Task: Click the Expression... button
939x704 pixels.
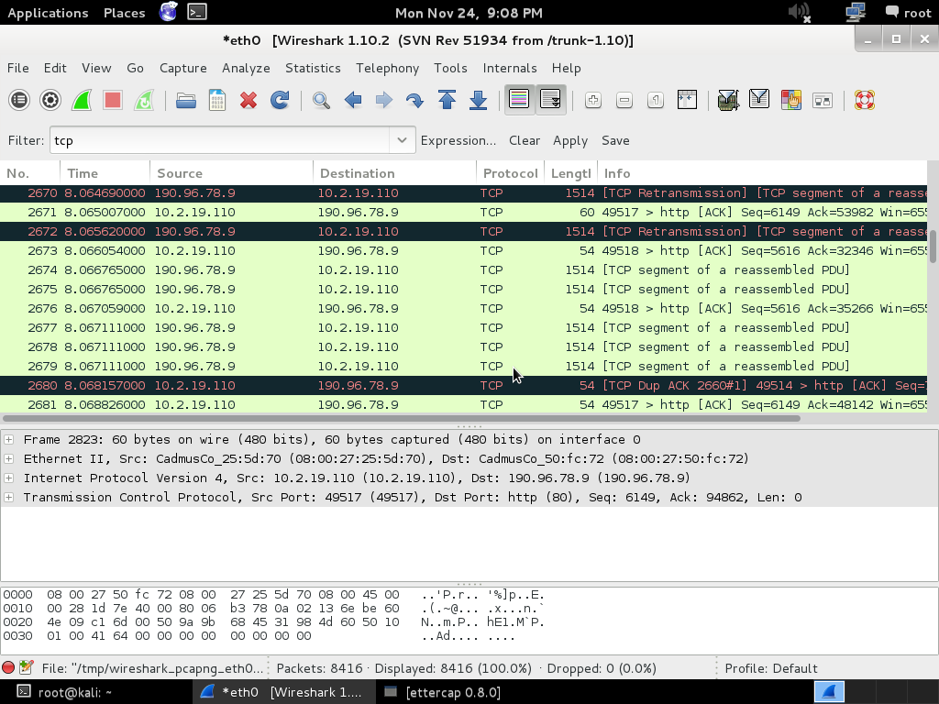Action: click(x=458, y=140)
